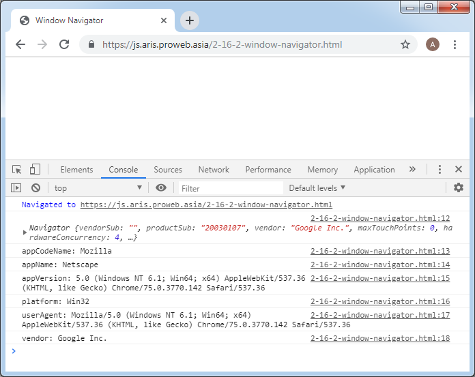Open DevTools customize menu
The width and height of the screenshot is (475, 377).
440,169
